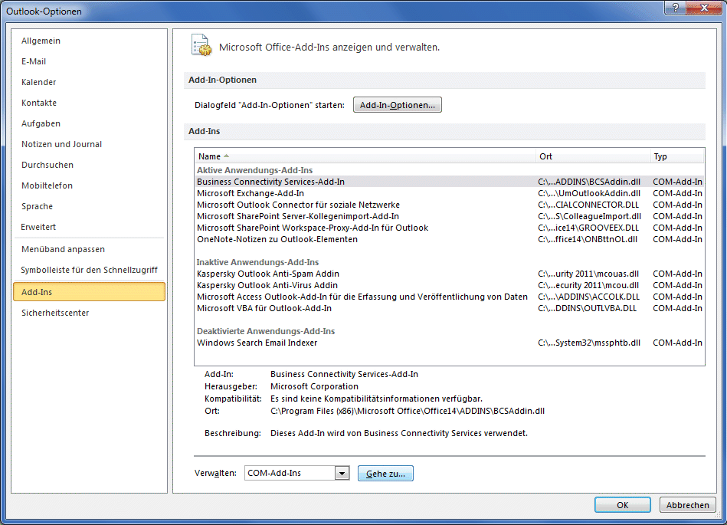Close the Outlook-Optionen dialog
Image resolution: width=727 pixels, height=525 pixels.
click(703, 9)
